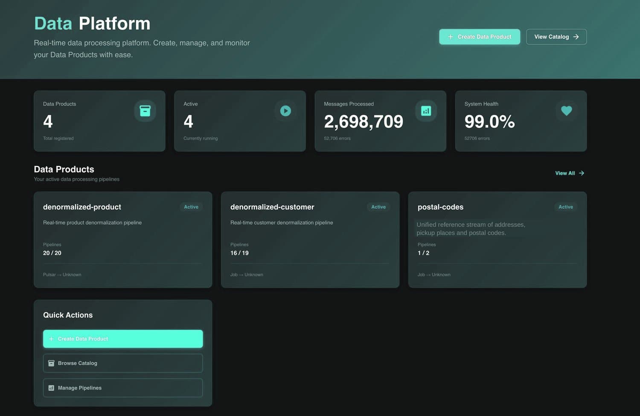The width and height of the screenshot is (640, 416).
Task: Click the '52,706 errors' text under Messages Processed
Action: pyautogui.click(x=337, y=139)
